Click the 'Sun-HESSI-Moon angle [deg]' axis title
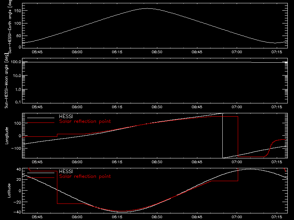 (x=6, y=81)
